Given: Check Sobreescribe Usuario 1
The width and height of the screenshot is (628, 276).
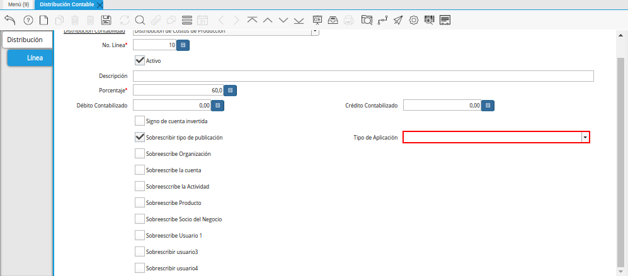Looking at the screenshot, I should click(x=140, y=236).
